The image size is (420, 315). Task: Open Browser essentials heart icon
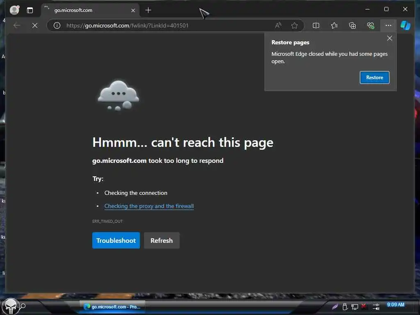click(370, 25)
